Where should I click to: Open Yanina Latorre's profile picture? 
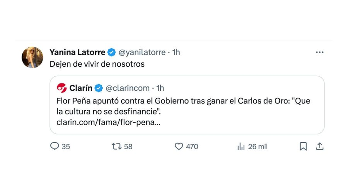(x=32, y=57)
